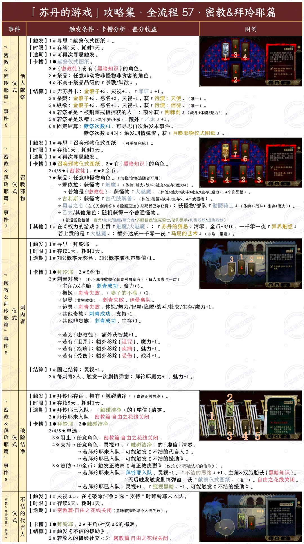Click the wide confirm button in 活人献祭 screenshot
304x544 pixels.
click(x=286, y=83)
